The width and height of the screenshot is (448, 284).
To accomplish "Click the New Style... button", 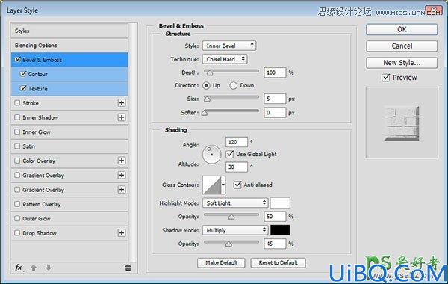I will (x=402, y=63).
